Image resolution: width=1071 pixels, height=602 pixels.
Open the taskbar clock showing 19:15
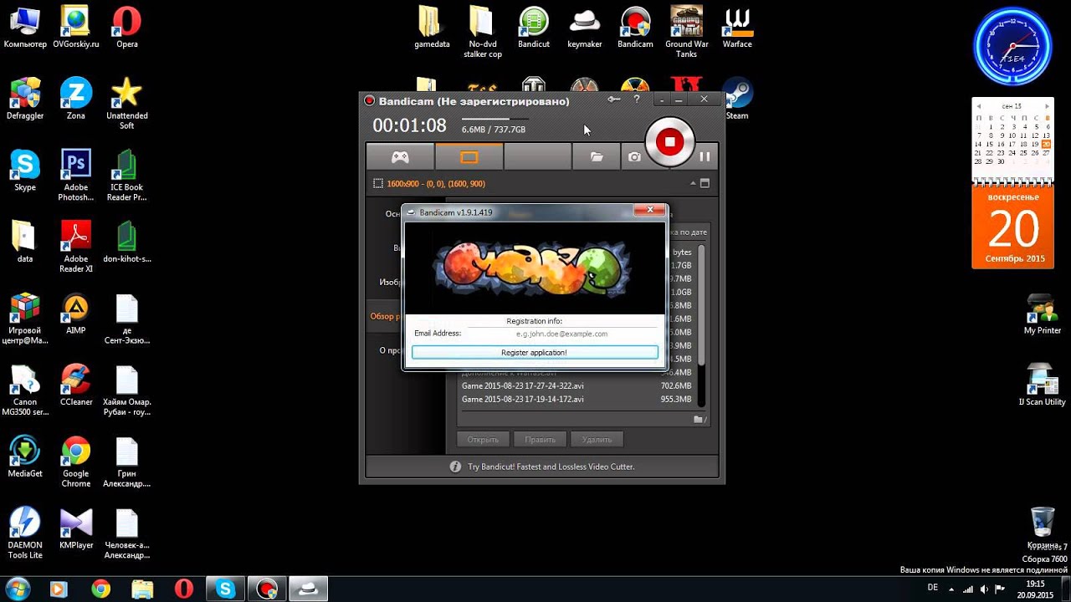coord(1035,589)
